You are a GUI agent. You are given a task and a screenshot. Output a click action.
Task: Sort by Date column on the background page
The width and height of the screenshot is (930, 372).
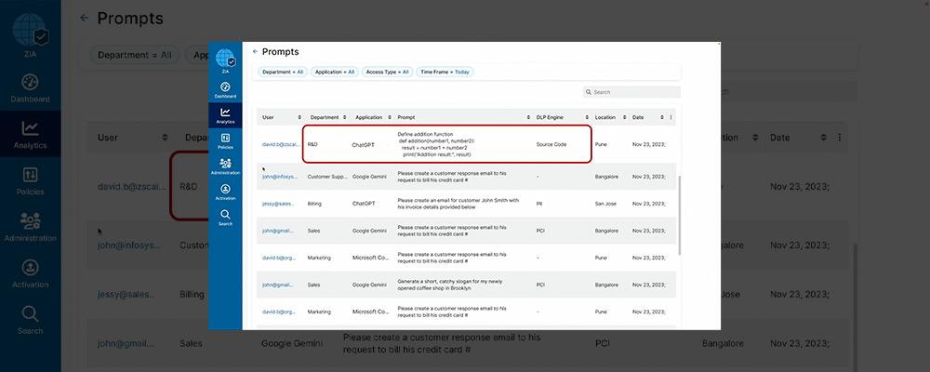pyautogui.click(x=823, y=137)
